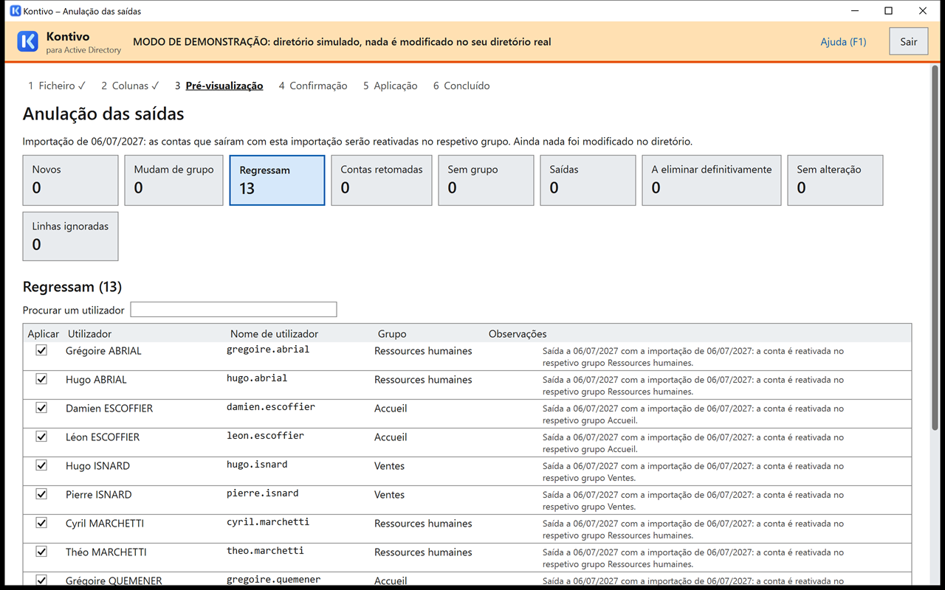Select the Sem grupo tile
Image resolution: width=945 pixels, height=590 pixels.
point(486,180)
